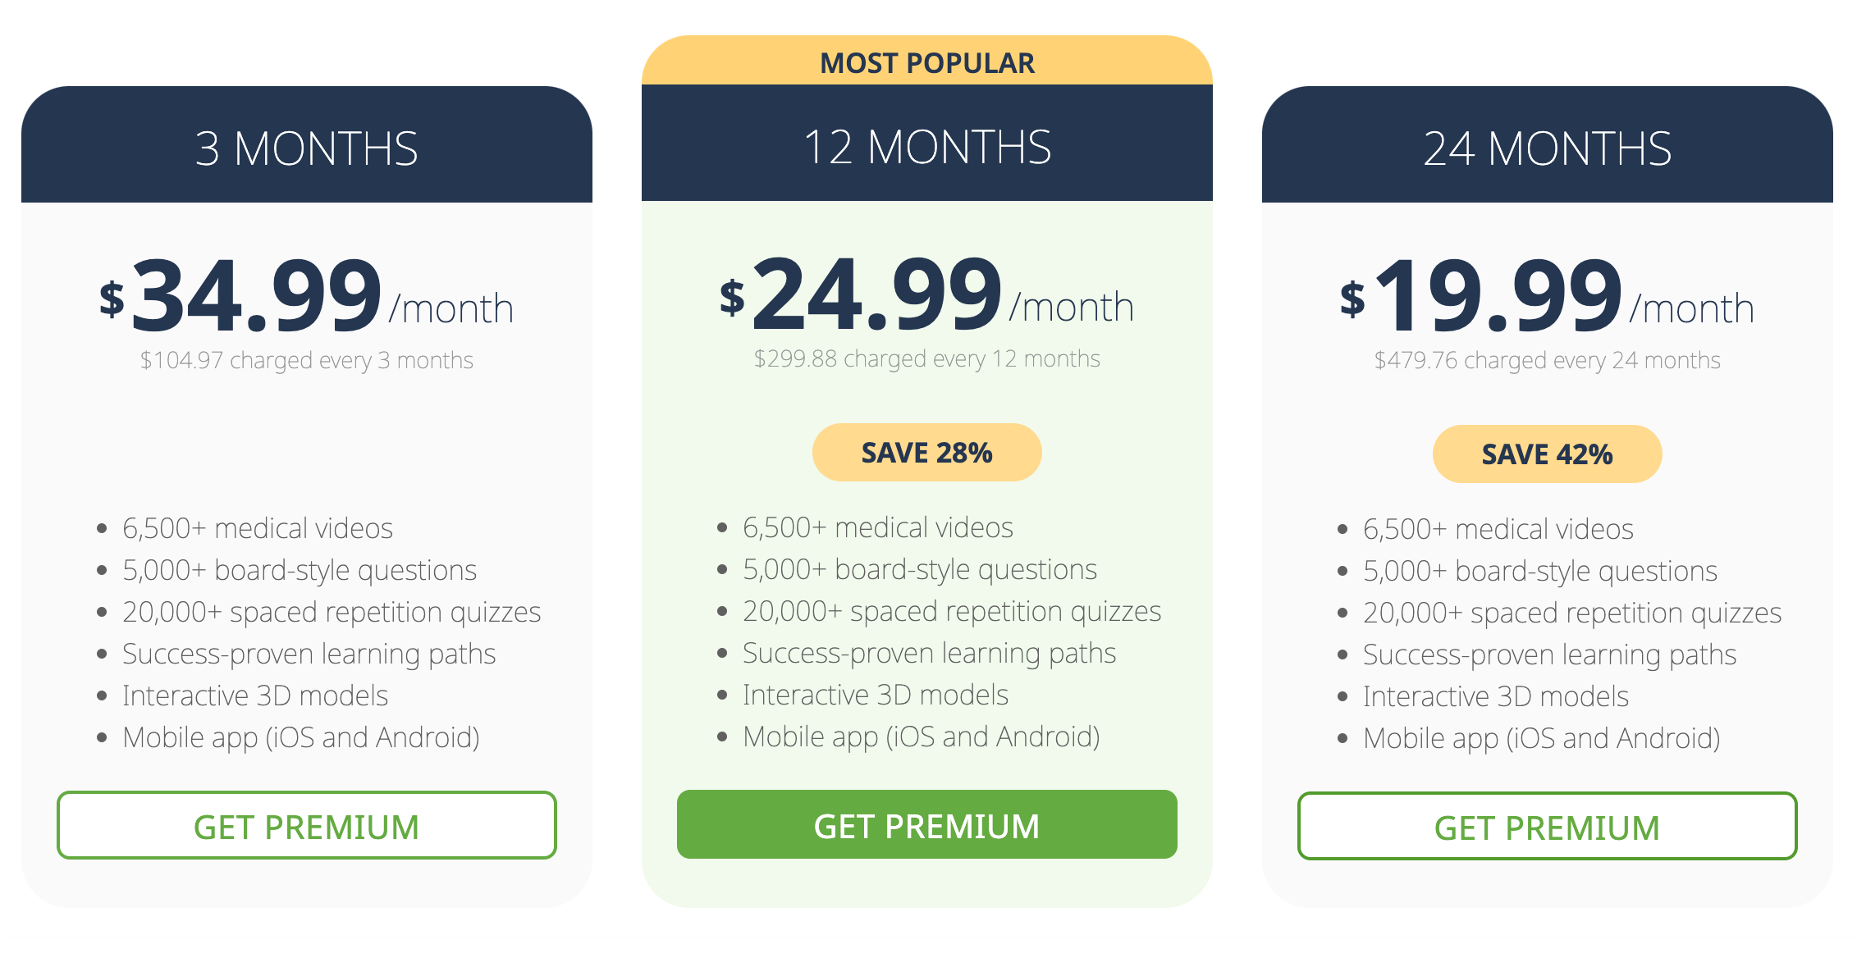
Task: Select the 3 MONTHS plan header
Action: point(306,148)
